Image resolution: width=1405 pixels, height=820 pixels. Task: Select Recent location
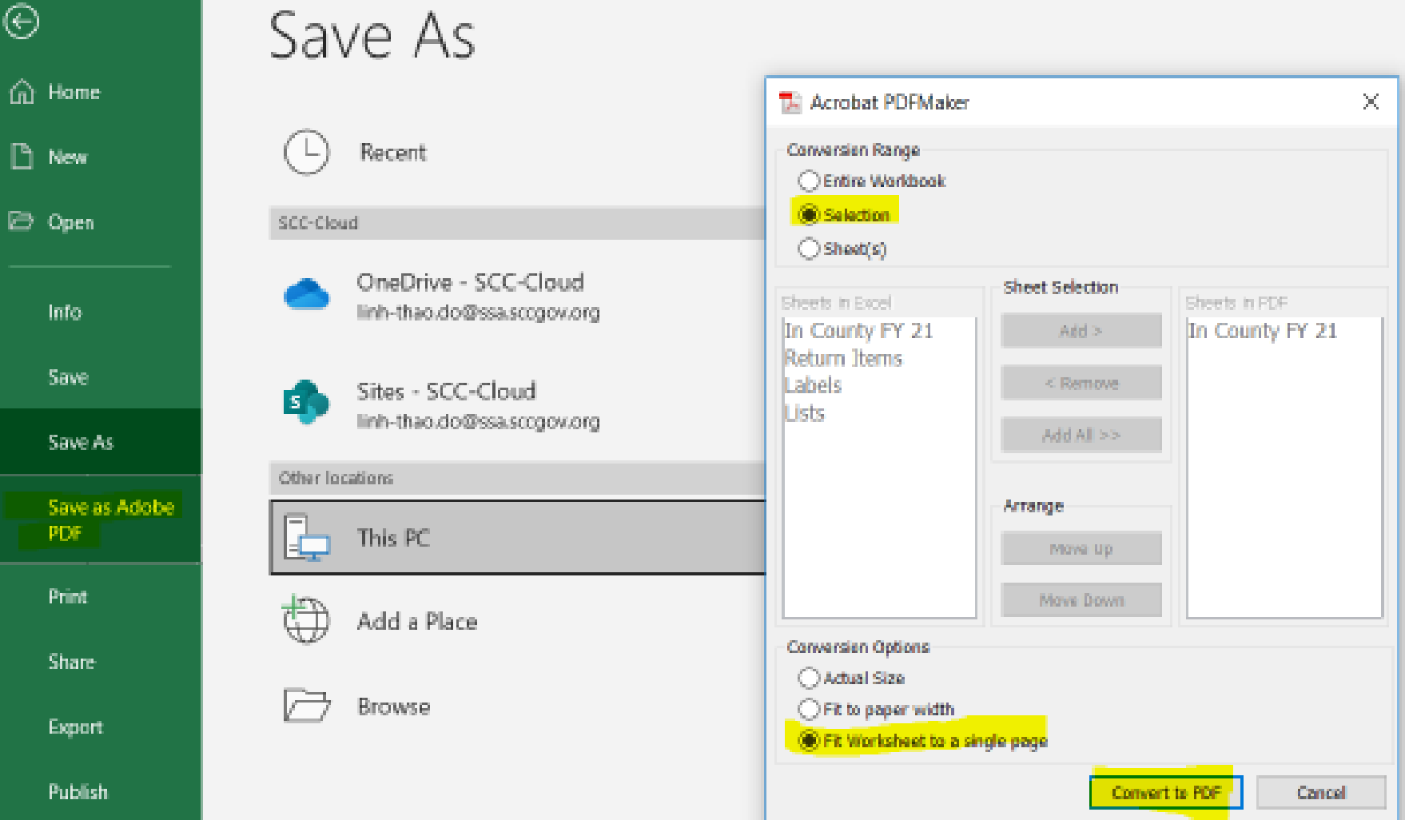pos(517,152)
